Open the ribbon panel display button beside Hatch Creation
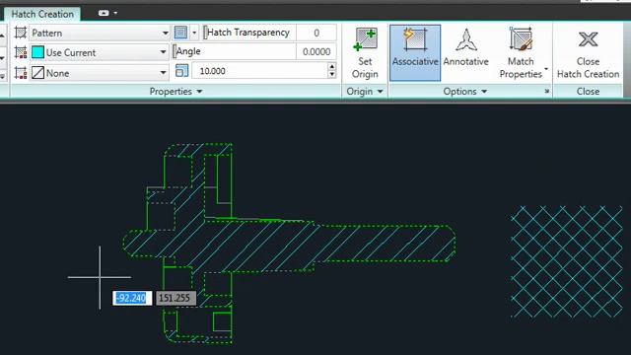The height and width of the screenshot is (355, 631). coord(104,13)
